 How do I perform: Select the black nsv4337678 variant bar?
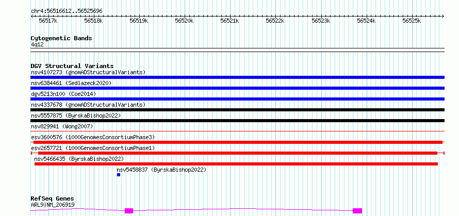[x=237, y=110]
